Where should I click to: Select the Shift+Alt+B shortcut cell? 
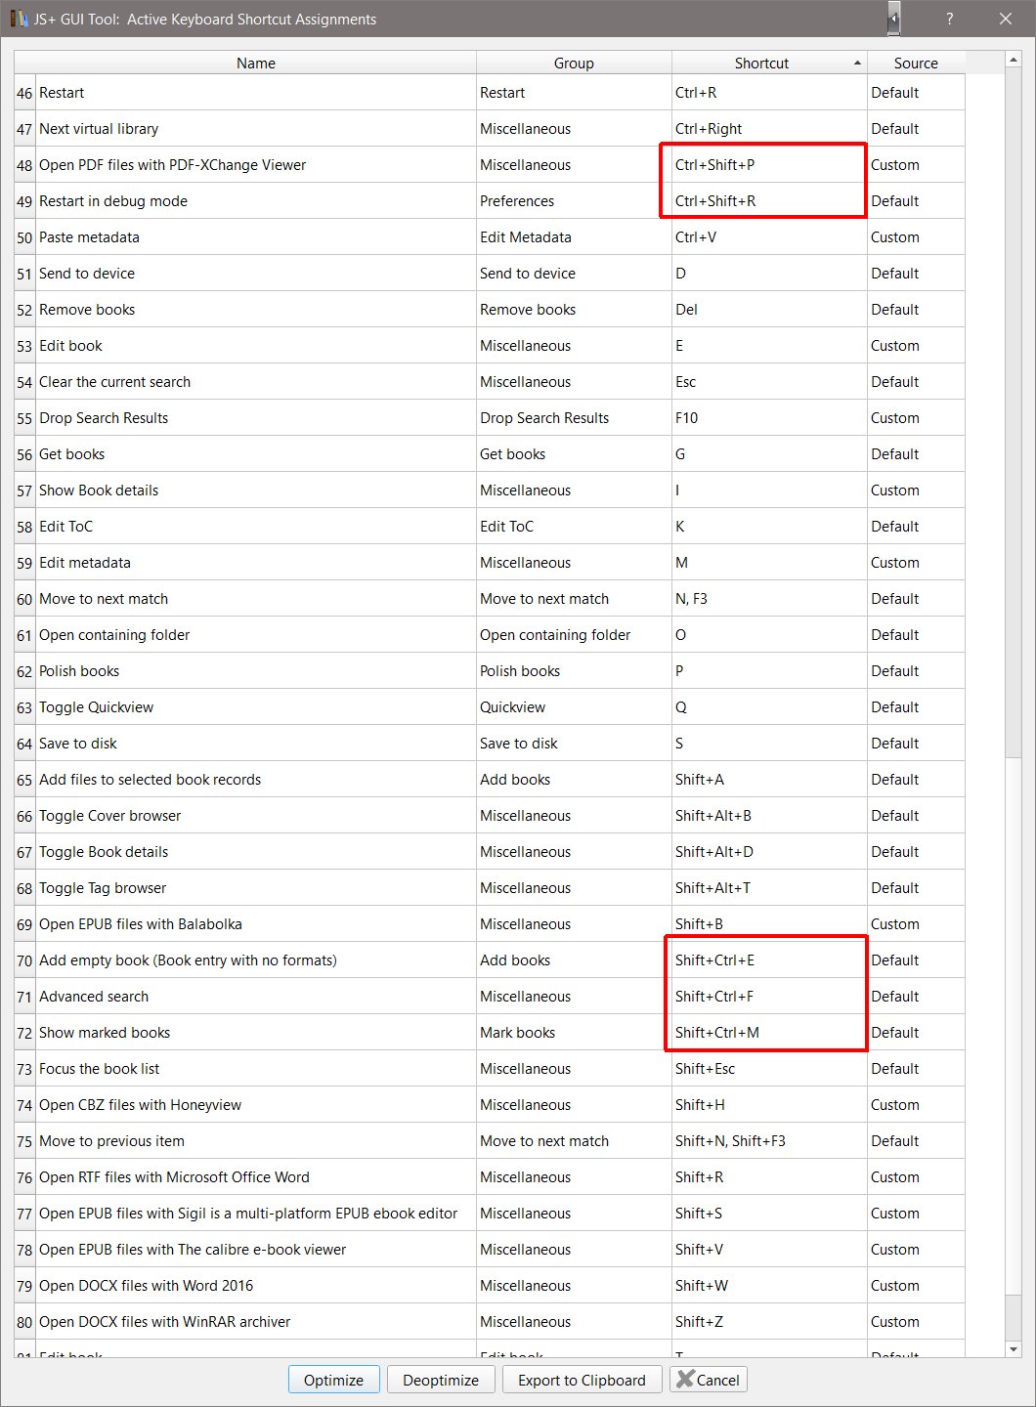[769, 816]
